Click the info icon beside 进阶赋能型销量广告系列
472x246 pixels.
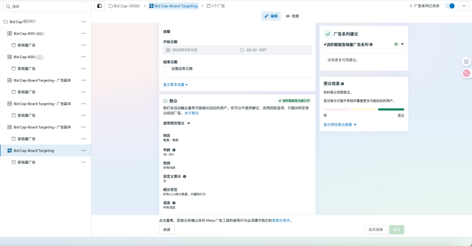[371, 44]
